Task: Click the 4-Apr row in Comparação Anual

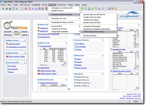Action: 52,56
